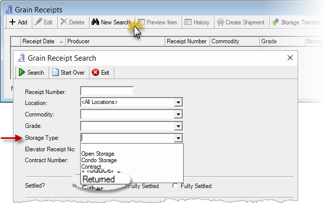
Task: Collapse the Storage Type dropdown arrow
Action: coord(178,138)
